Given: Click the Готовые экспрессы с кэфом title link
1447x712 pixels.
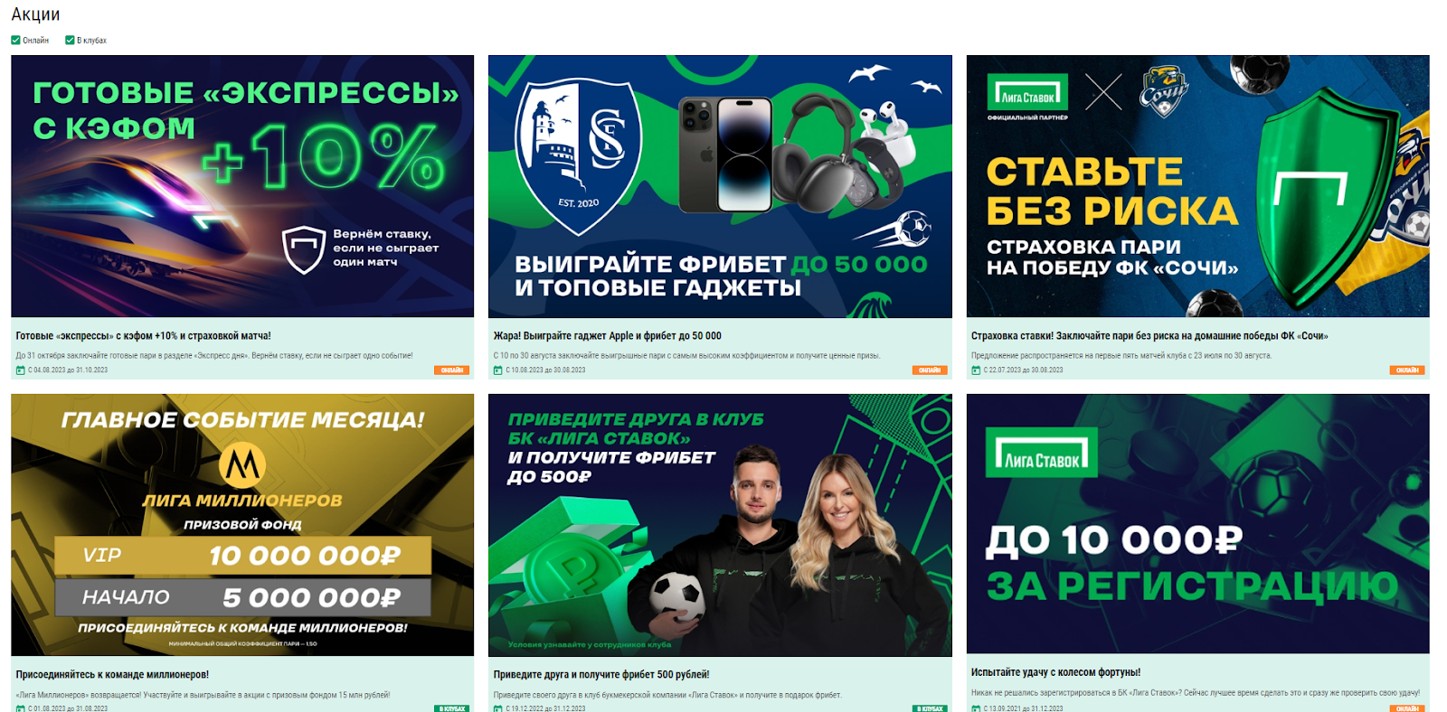Looking at the screenshot, I should (143, 335).
